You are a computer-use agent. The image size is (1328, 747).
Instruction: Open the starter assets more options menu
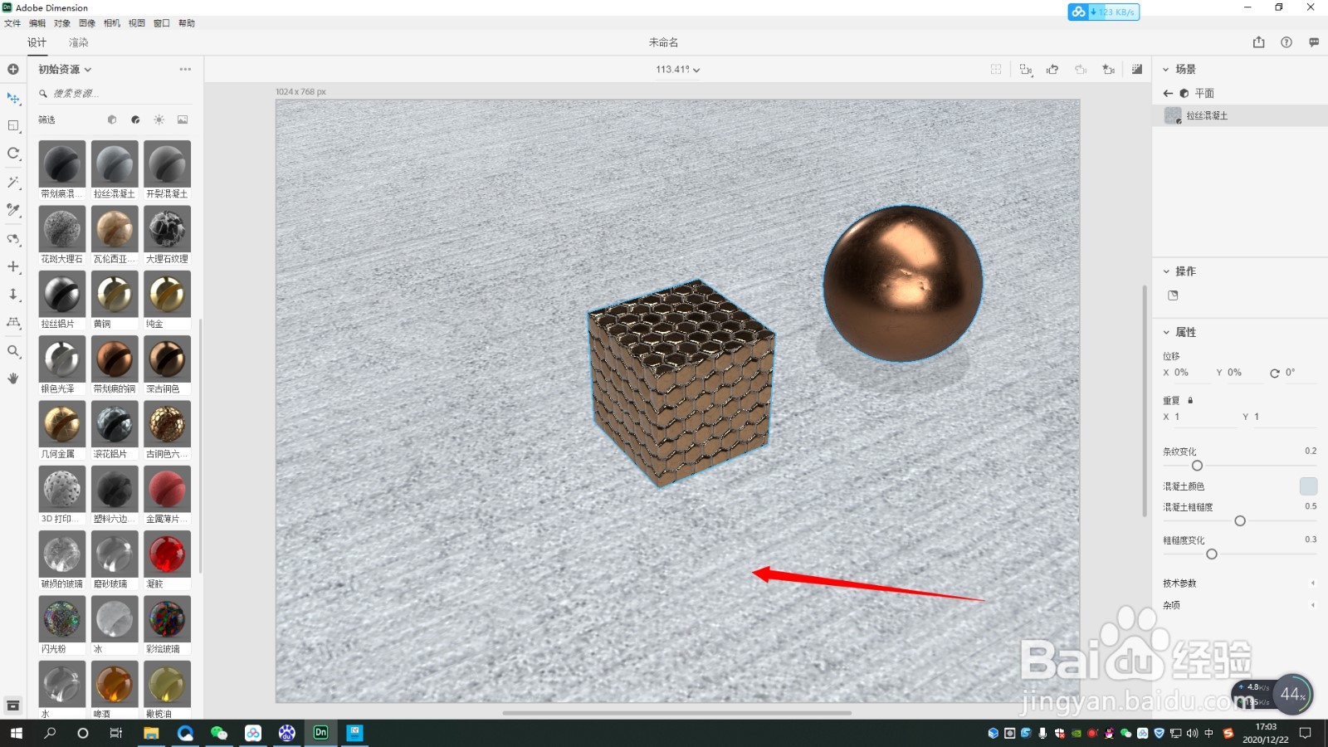(185, 69)
